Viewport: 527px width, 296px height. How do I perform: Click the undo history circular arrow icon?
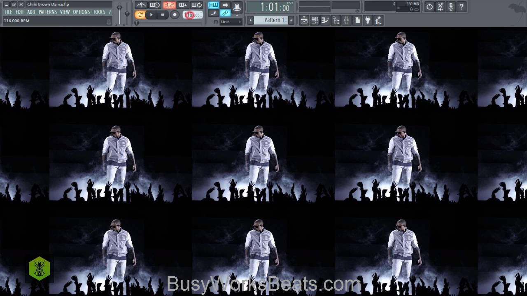(429, 7)
